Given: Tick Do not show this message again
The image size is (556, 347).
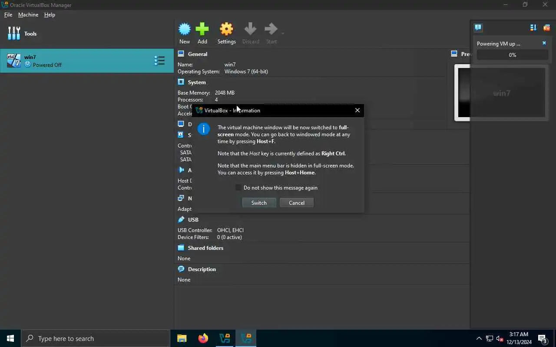Looking at the screenshot, I should pyautogui.click(x=238, y=188).
